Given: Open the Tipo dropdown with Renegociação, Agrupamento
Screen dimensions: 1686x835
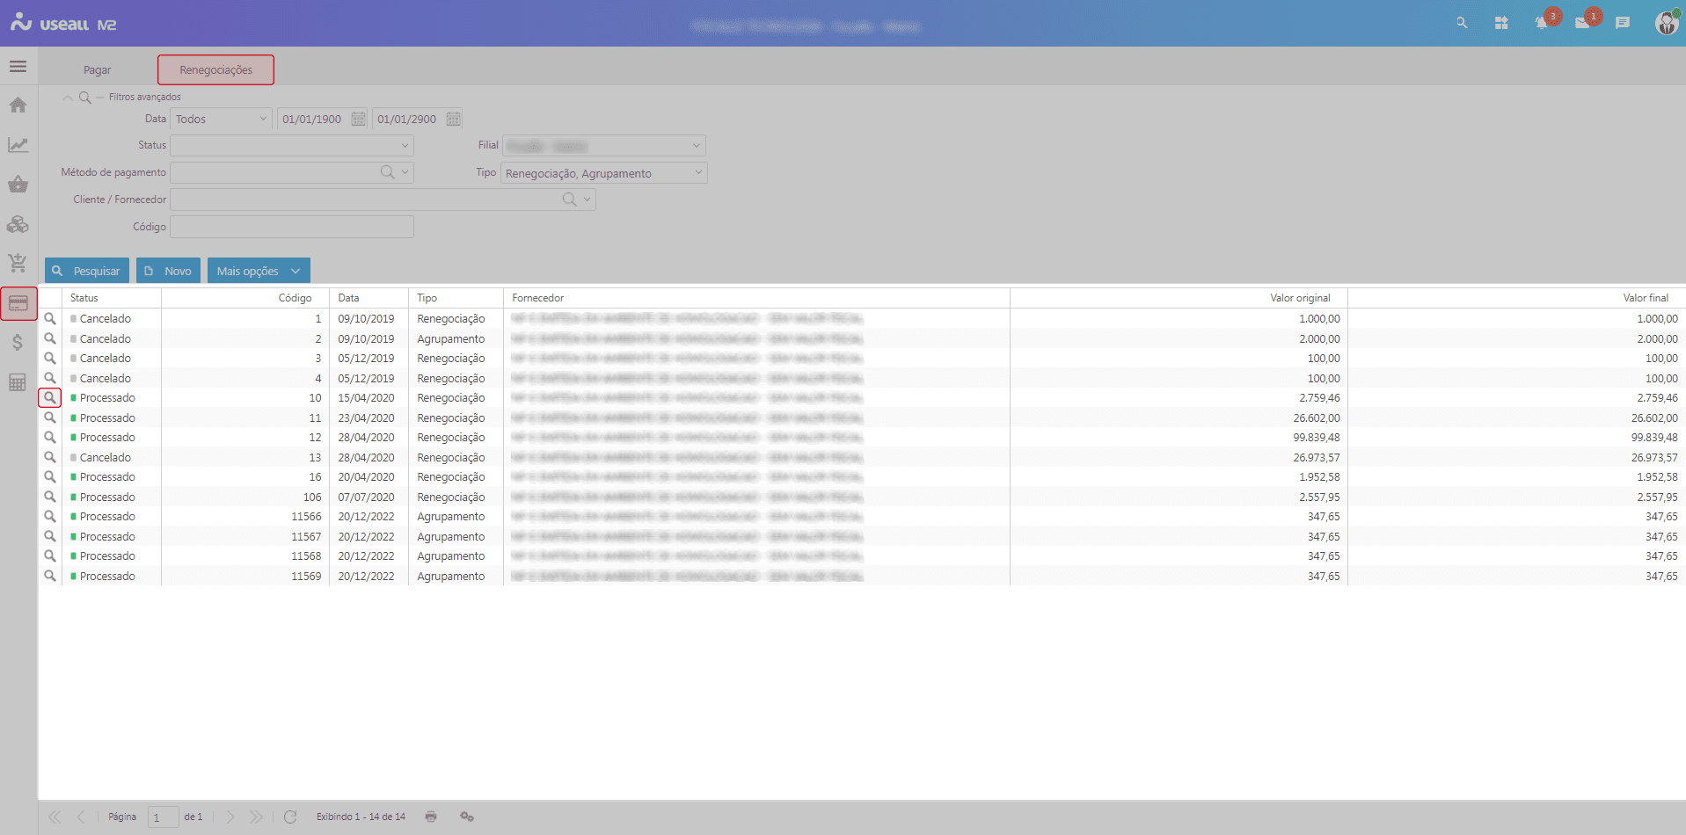Looking at the screenshot, I should pos(698,173).
